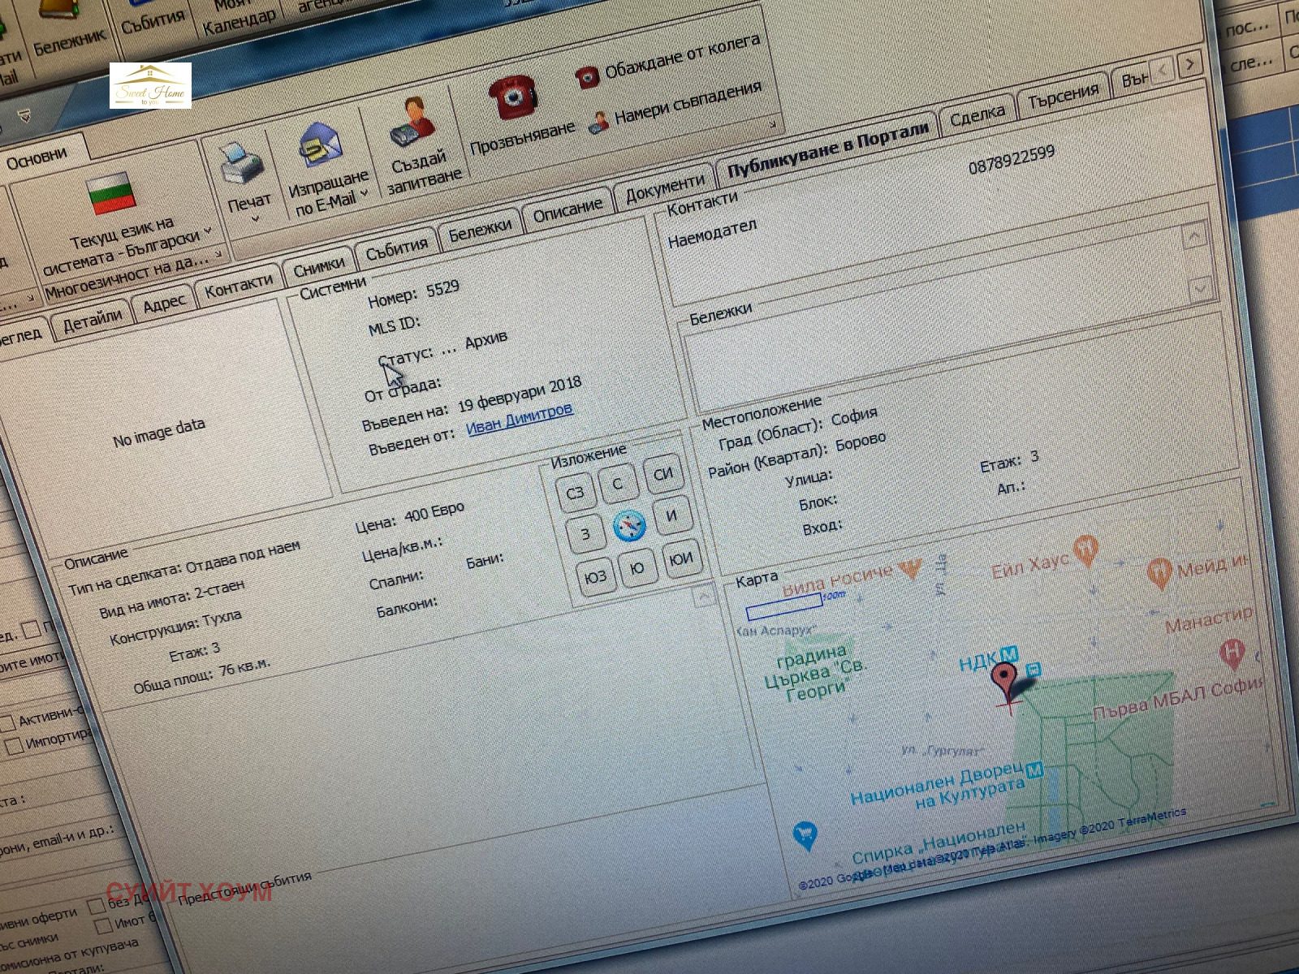Expand the call ribbon group launcher
This screenshot has width=1299, height=974.
[x=772, y=125]
